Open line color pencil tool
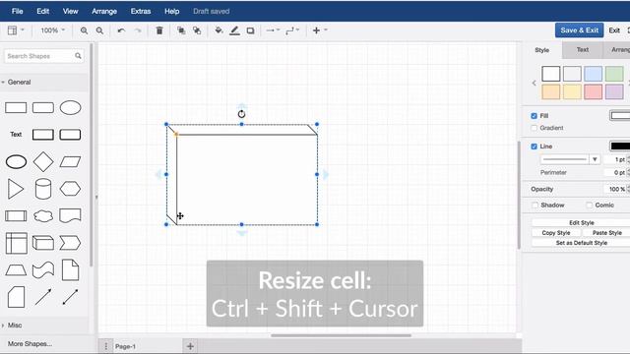Image resolution: width=630 pixels, height=354 pixels. coord(234,30)
